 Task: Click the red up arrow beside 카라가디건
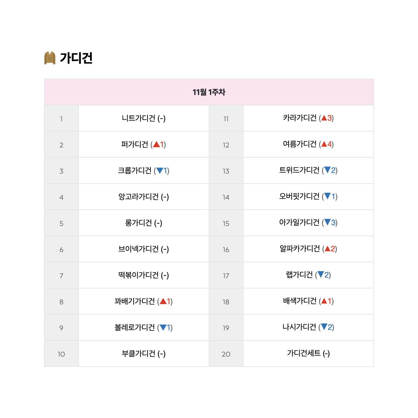pyautogui.click(x=324, y=118)
